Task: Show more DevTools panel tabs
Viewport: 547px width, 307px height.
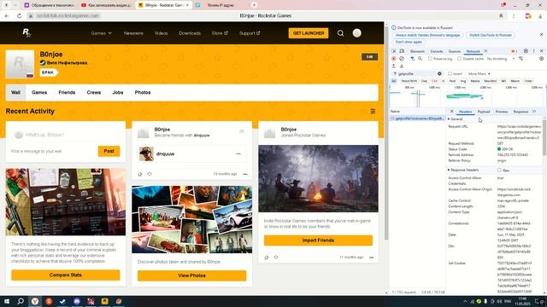Action: 485,51
